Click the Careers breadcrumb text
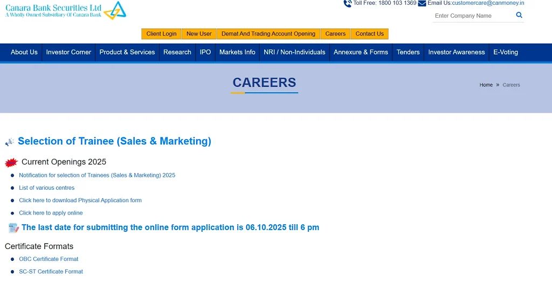The width and height of the screenshot is (552, 284). click(x=511, y=85)
